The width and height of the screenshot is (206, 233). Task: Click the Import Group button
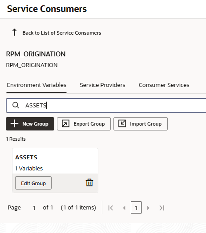(x=141, y=124)
